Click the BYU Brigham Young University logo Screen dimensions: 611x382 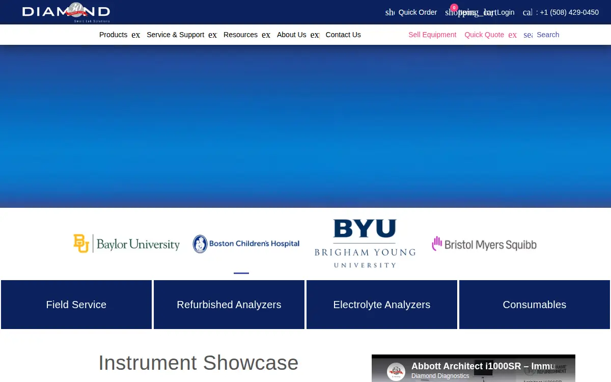pos(365,243)
